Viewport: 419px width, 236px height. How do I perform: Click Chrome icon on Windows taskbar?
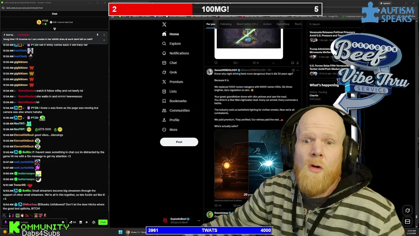pos(128,232)
